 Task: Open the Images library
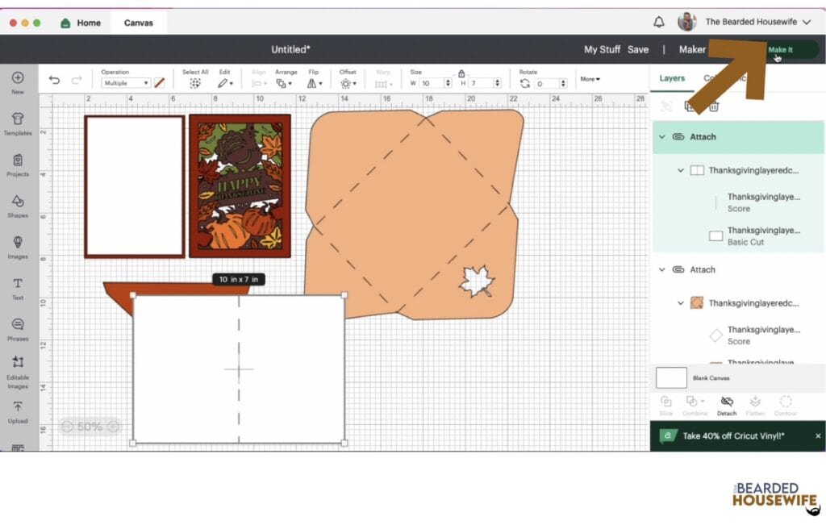click(18, 246)
